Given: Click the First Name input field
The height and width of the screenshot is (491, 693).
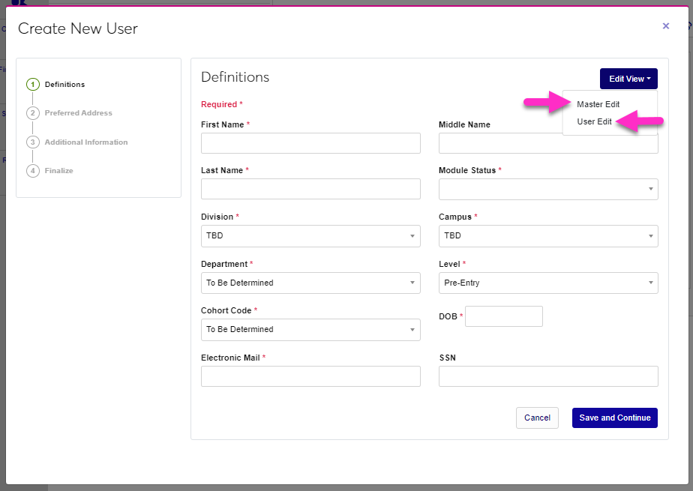Looking at the screenshot, I should tap(310, 143).
